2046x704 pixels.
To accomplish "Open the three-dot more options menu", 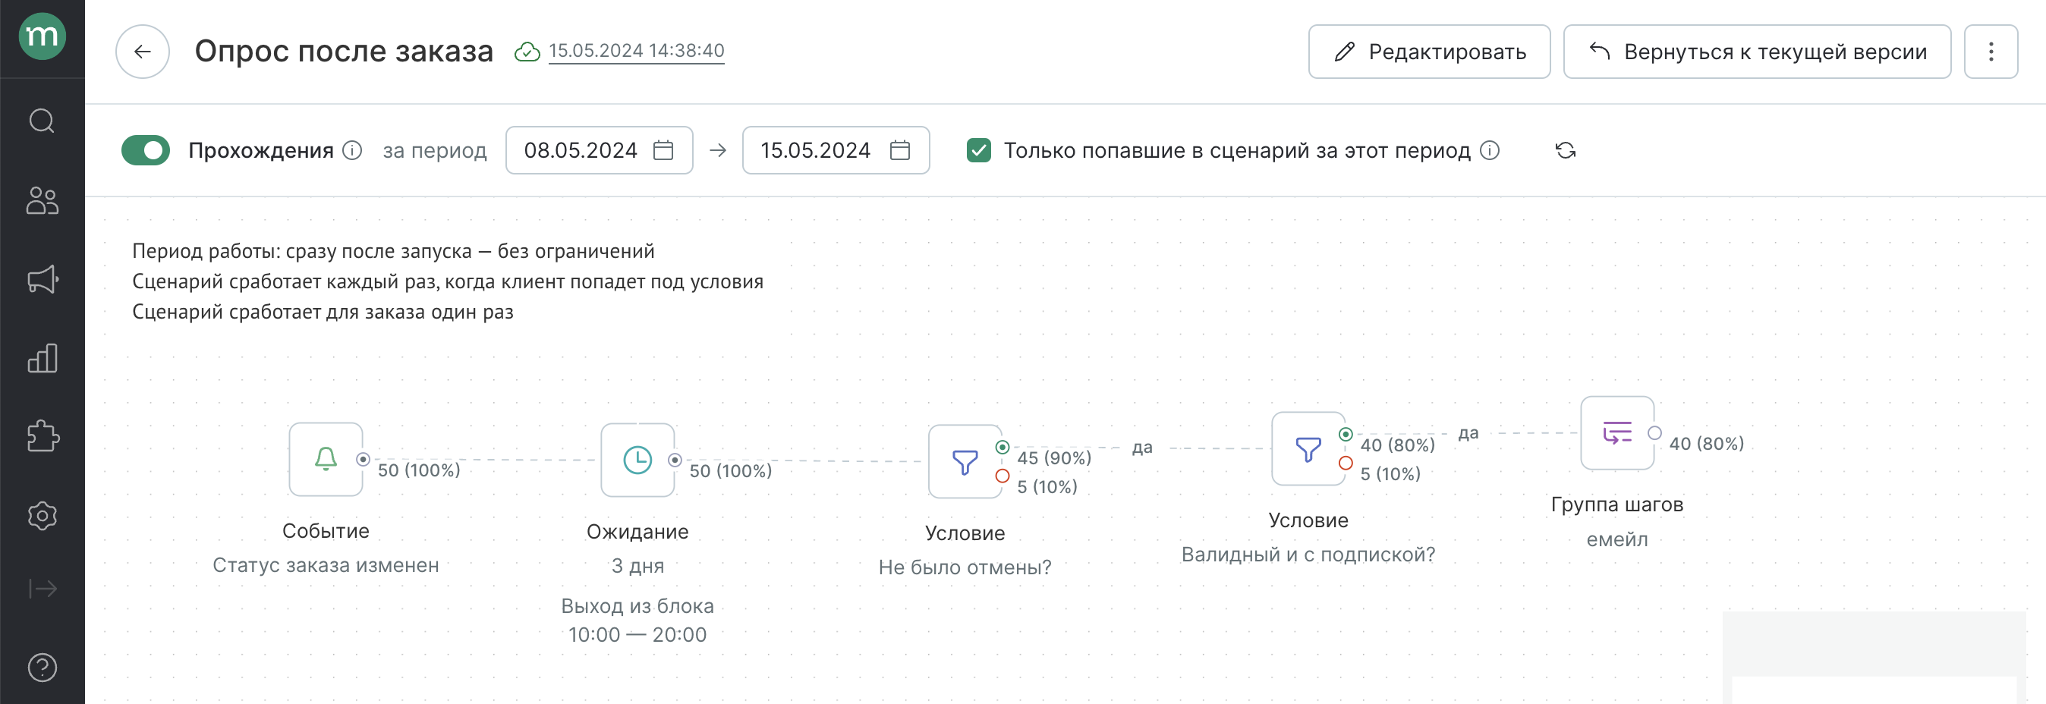I will click(1991, 52).
